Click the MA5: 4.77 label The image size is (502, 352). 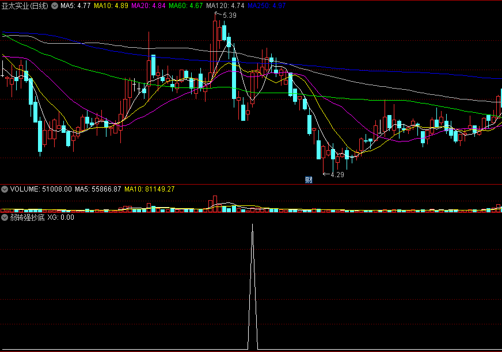pyautogui.click(x=75, y=6)
